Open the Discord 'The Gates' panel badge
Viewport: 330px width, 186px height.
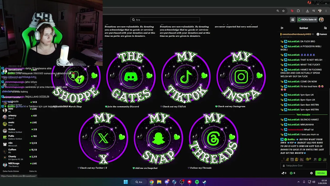[x=131, y=77]
